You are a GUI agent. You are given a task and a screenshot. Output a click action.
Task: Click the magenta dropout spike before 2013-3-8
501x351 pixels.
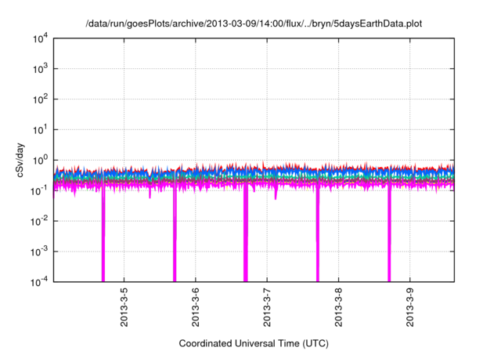coord(318,233)
